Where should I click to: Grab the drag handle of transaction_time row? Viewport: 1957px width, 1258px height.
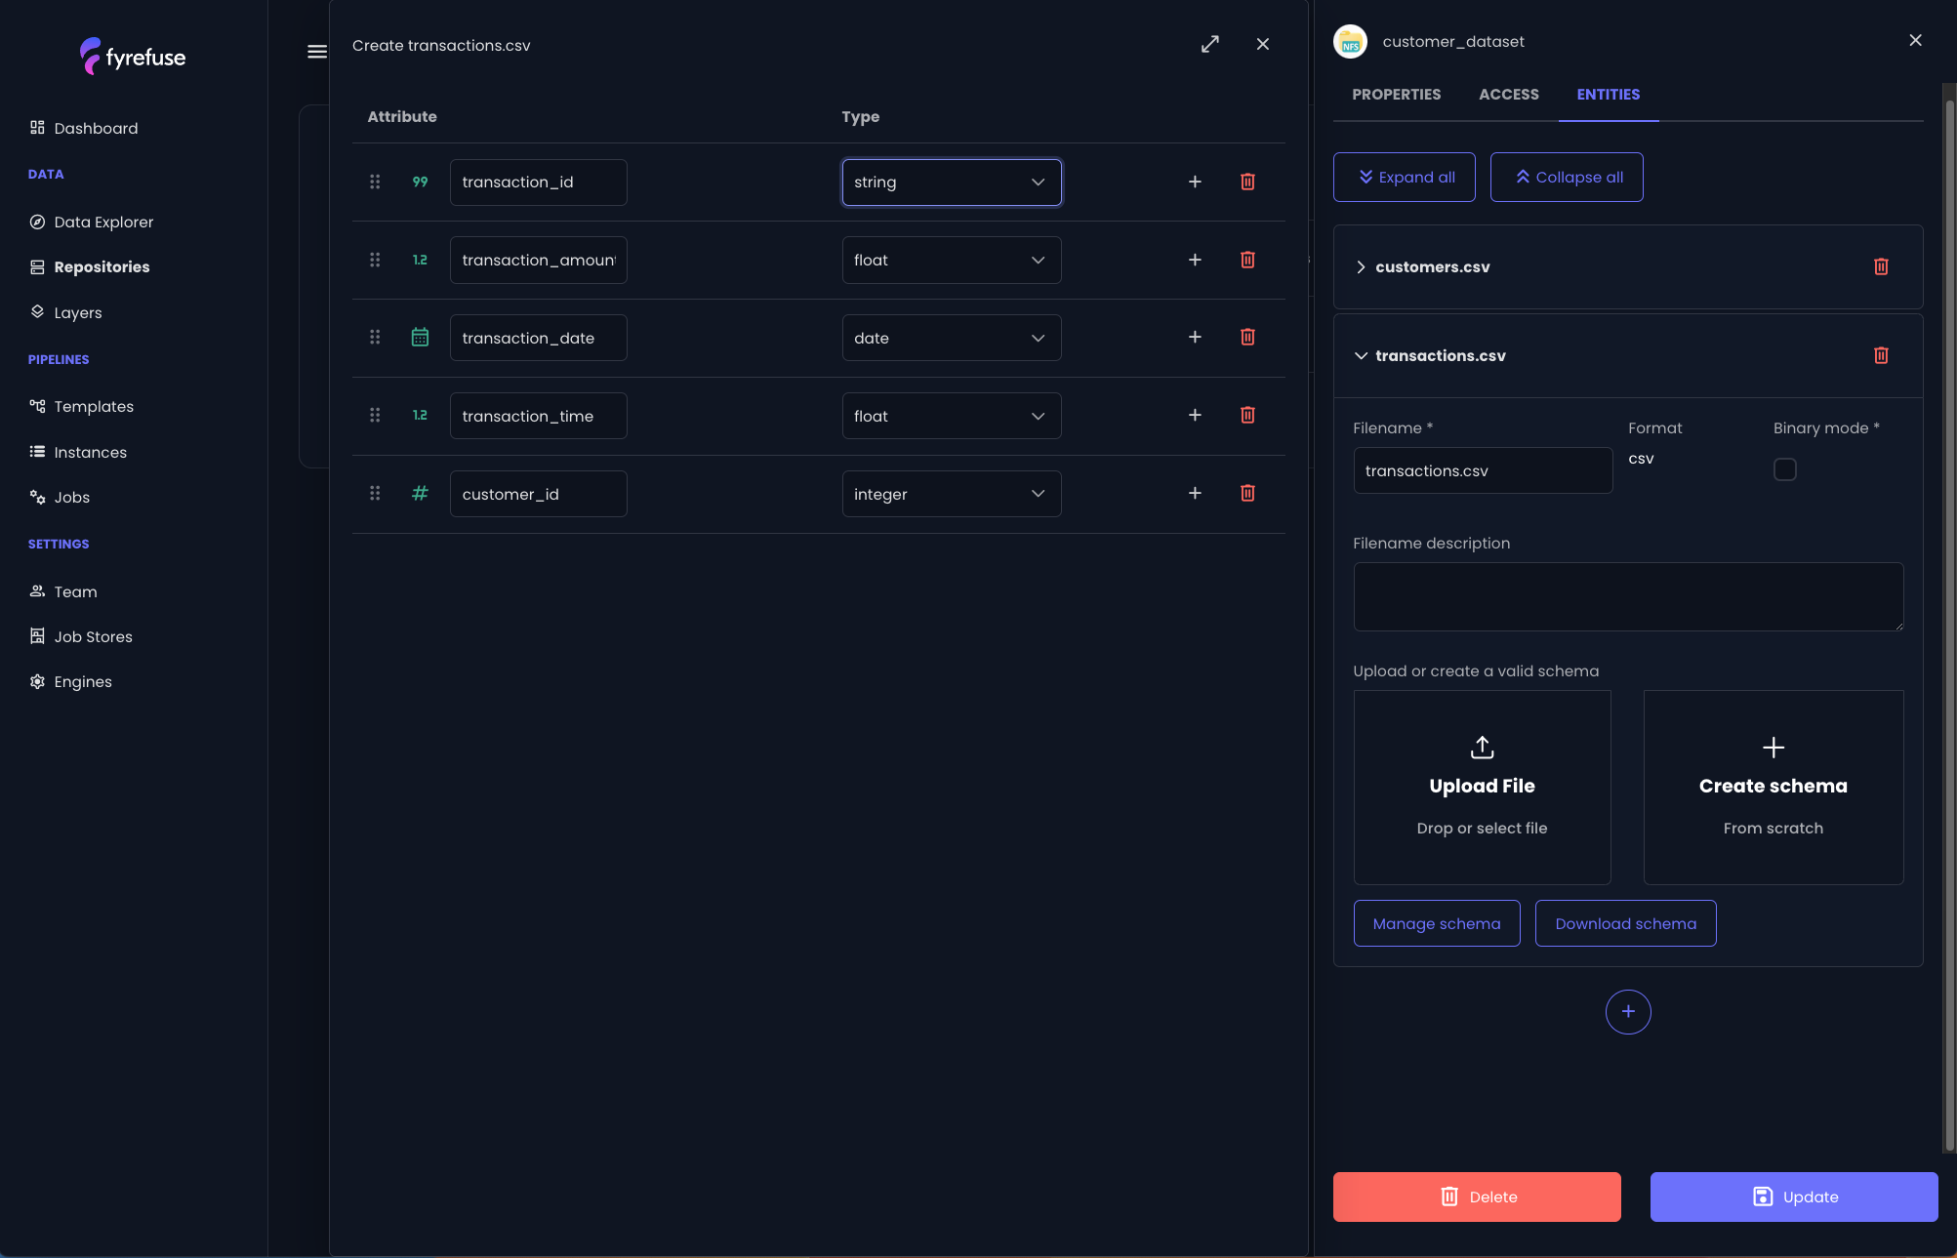pyautogui.click(x=375, y=415)
